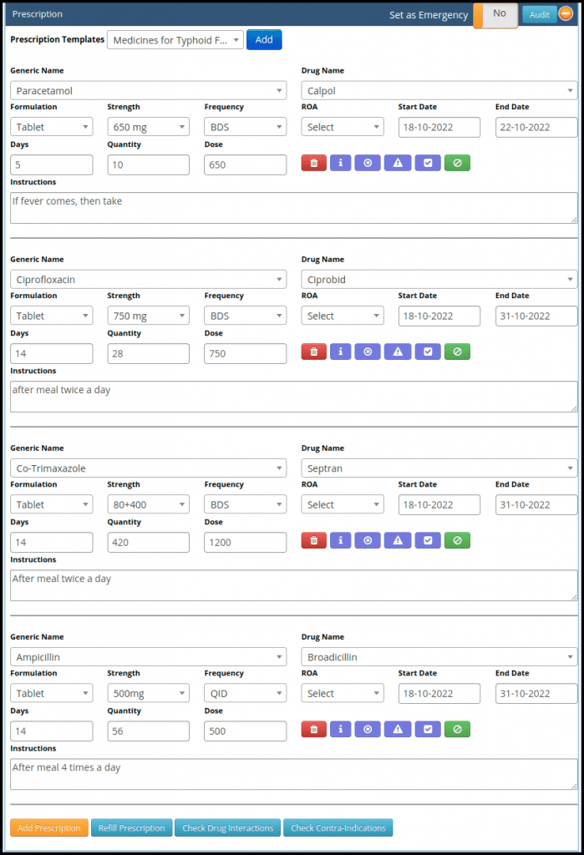Viewport: 584px width, 855px height.
Task: Click the Add Prescription button
Action: pos(48,827)
